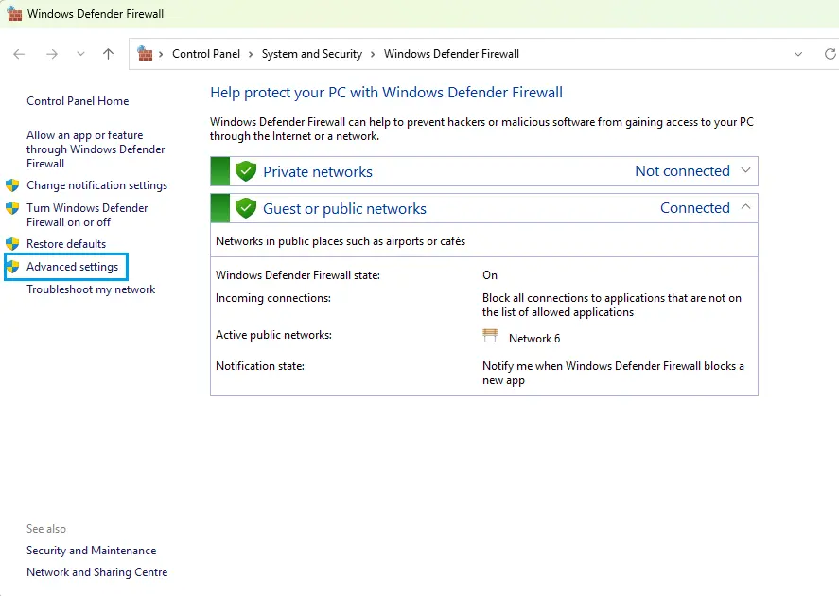Click the page heading Help protect your PC

point(386,93)
